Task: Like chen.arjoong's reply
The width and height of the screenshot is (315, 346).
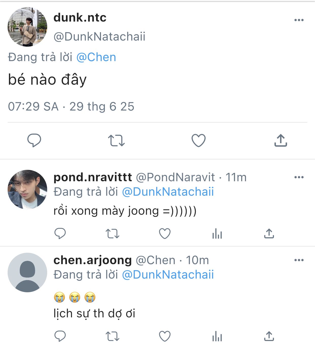Action: (x=165, y=336)
